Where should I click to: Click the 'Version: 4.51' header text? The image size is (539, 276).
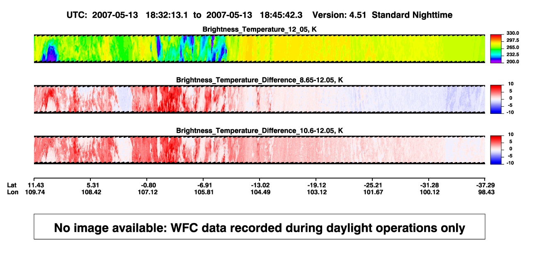(340, 15)
